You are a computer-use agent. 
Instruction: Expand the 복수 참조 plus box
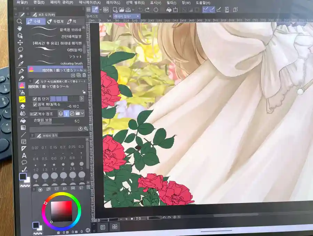click(x=31, y=114)
